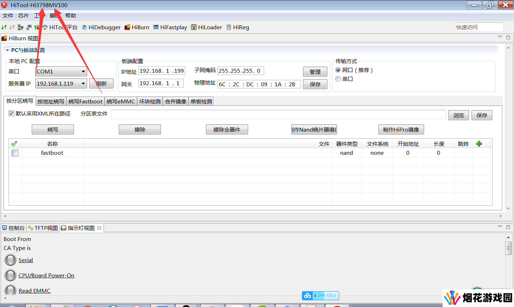Image resolution: width=514 pixels, height=307 pixels.
Task: Click 浏览 to browse partition file
Action: point(459,115)
